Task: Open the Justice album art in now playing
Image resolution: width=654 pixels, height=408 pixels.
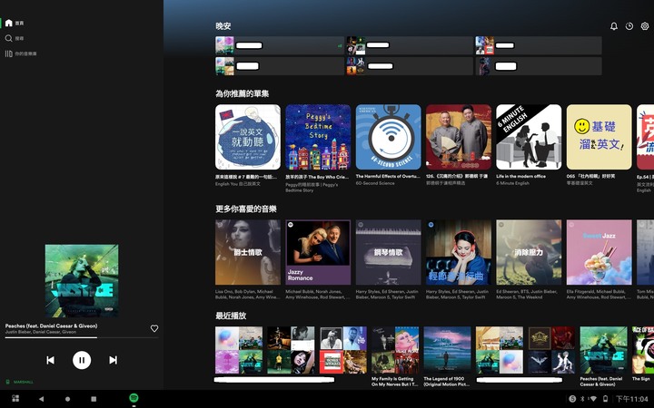Action: [x=82, y=281]
